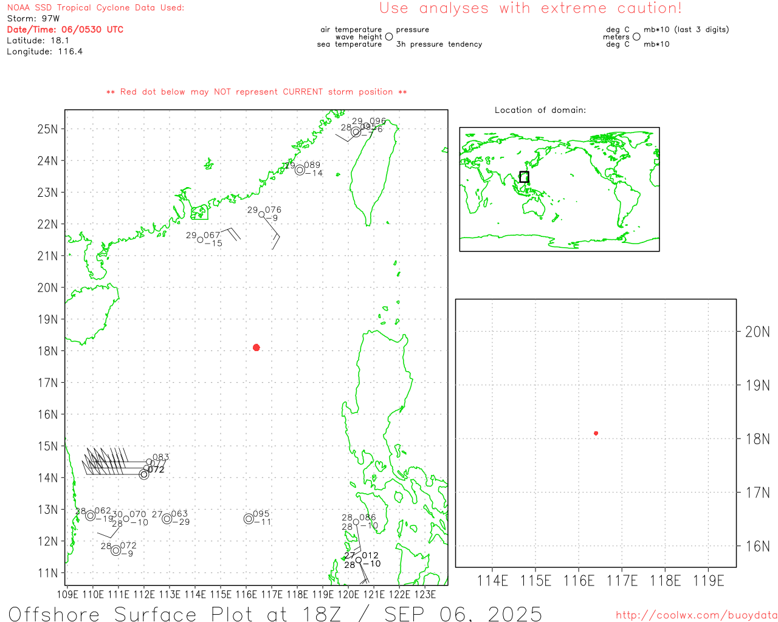Click 3h pressure tendency legend label
This screenshot has height=622, width=778.
click(x=439, y=44)
